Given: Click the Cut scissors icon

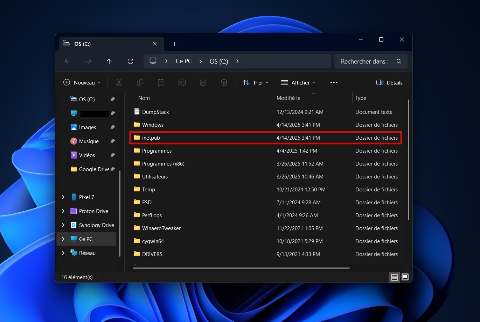Looking at the screenshot, I should 119,83.
